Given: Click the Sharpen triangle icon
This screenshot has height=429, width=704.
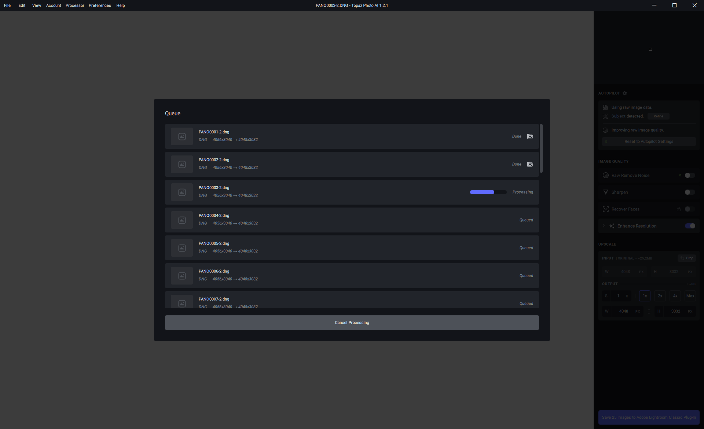Looking at the screenshot, I should pyautogui.click(x=606, y=192).
